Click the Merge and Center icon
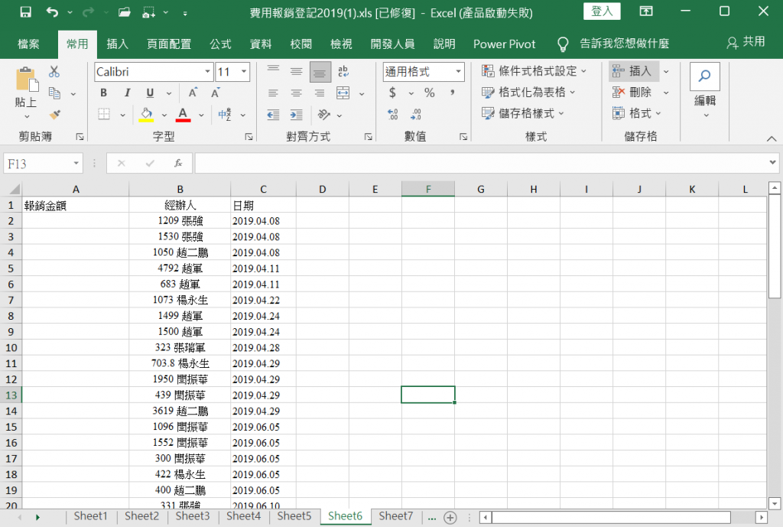This screenshot has height=527, width=783. (x=343, y=93)
